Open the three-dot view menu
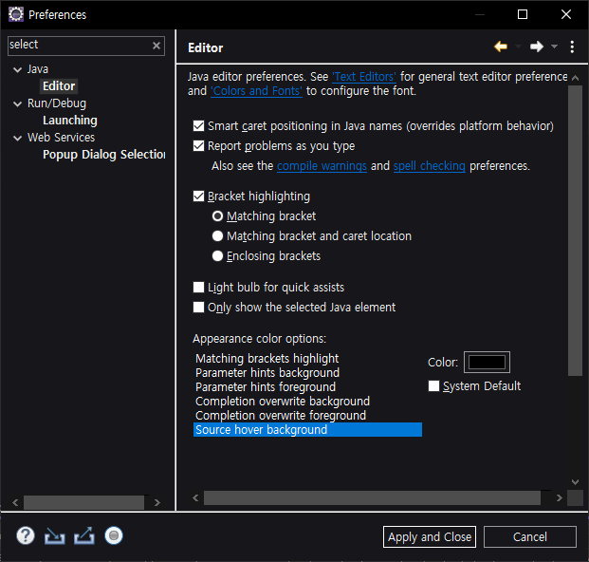The width and height of the screenshot is (589, 562). coord(572,47)
